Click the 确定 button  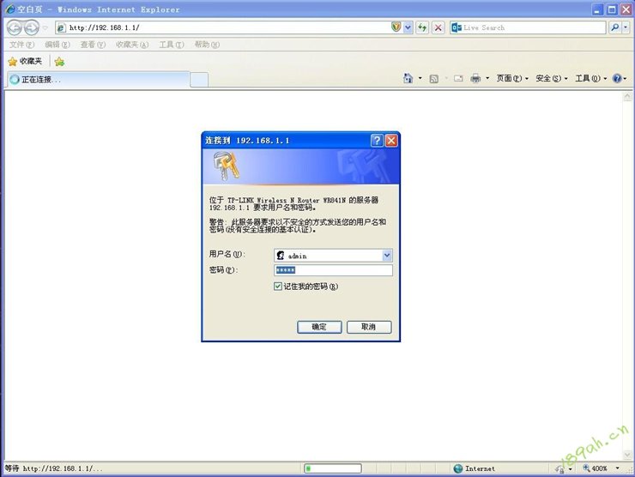pyautogui.click(x=319, y=327)
